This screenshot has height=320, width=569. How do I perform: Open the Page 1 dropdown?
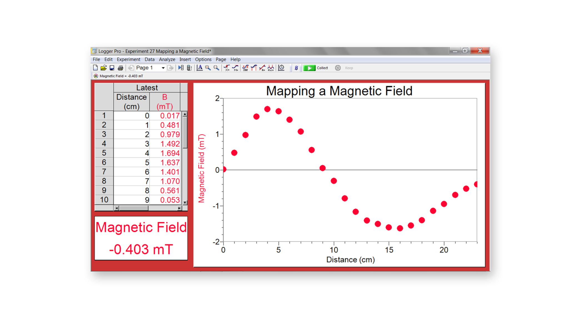163,68
